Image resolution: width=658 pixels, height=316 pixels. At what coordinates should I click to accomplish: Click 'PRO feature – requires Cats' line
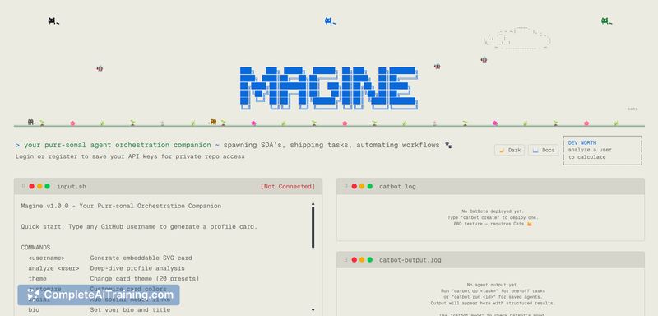(x=493, y=224)
